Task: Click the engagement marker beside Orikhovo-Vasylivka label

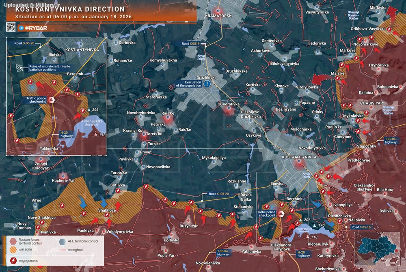Action: pos(389,29)
